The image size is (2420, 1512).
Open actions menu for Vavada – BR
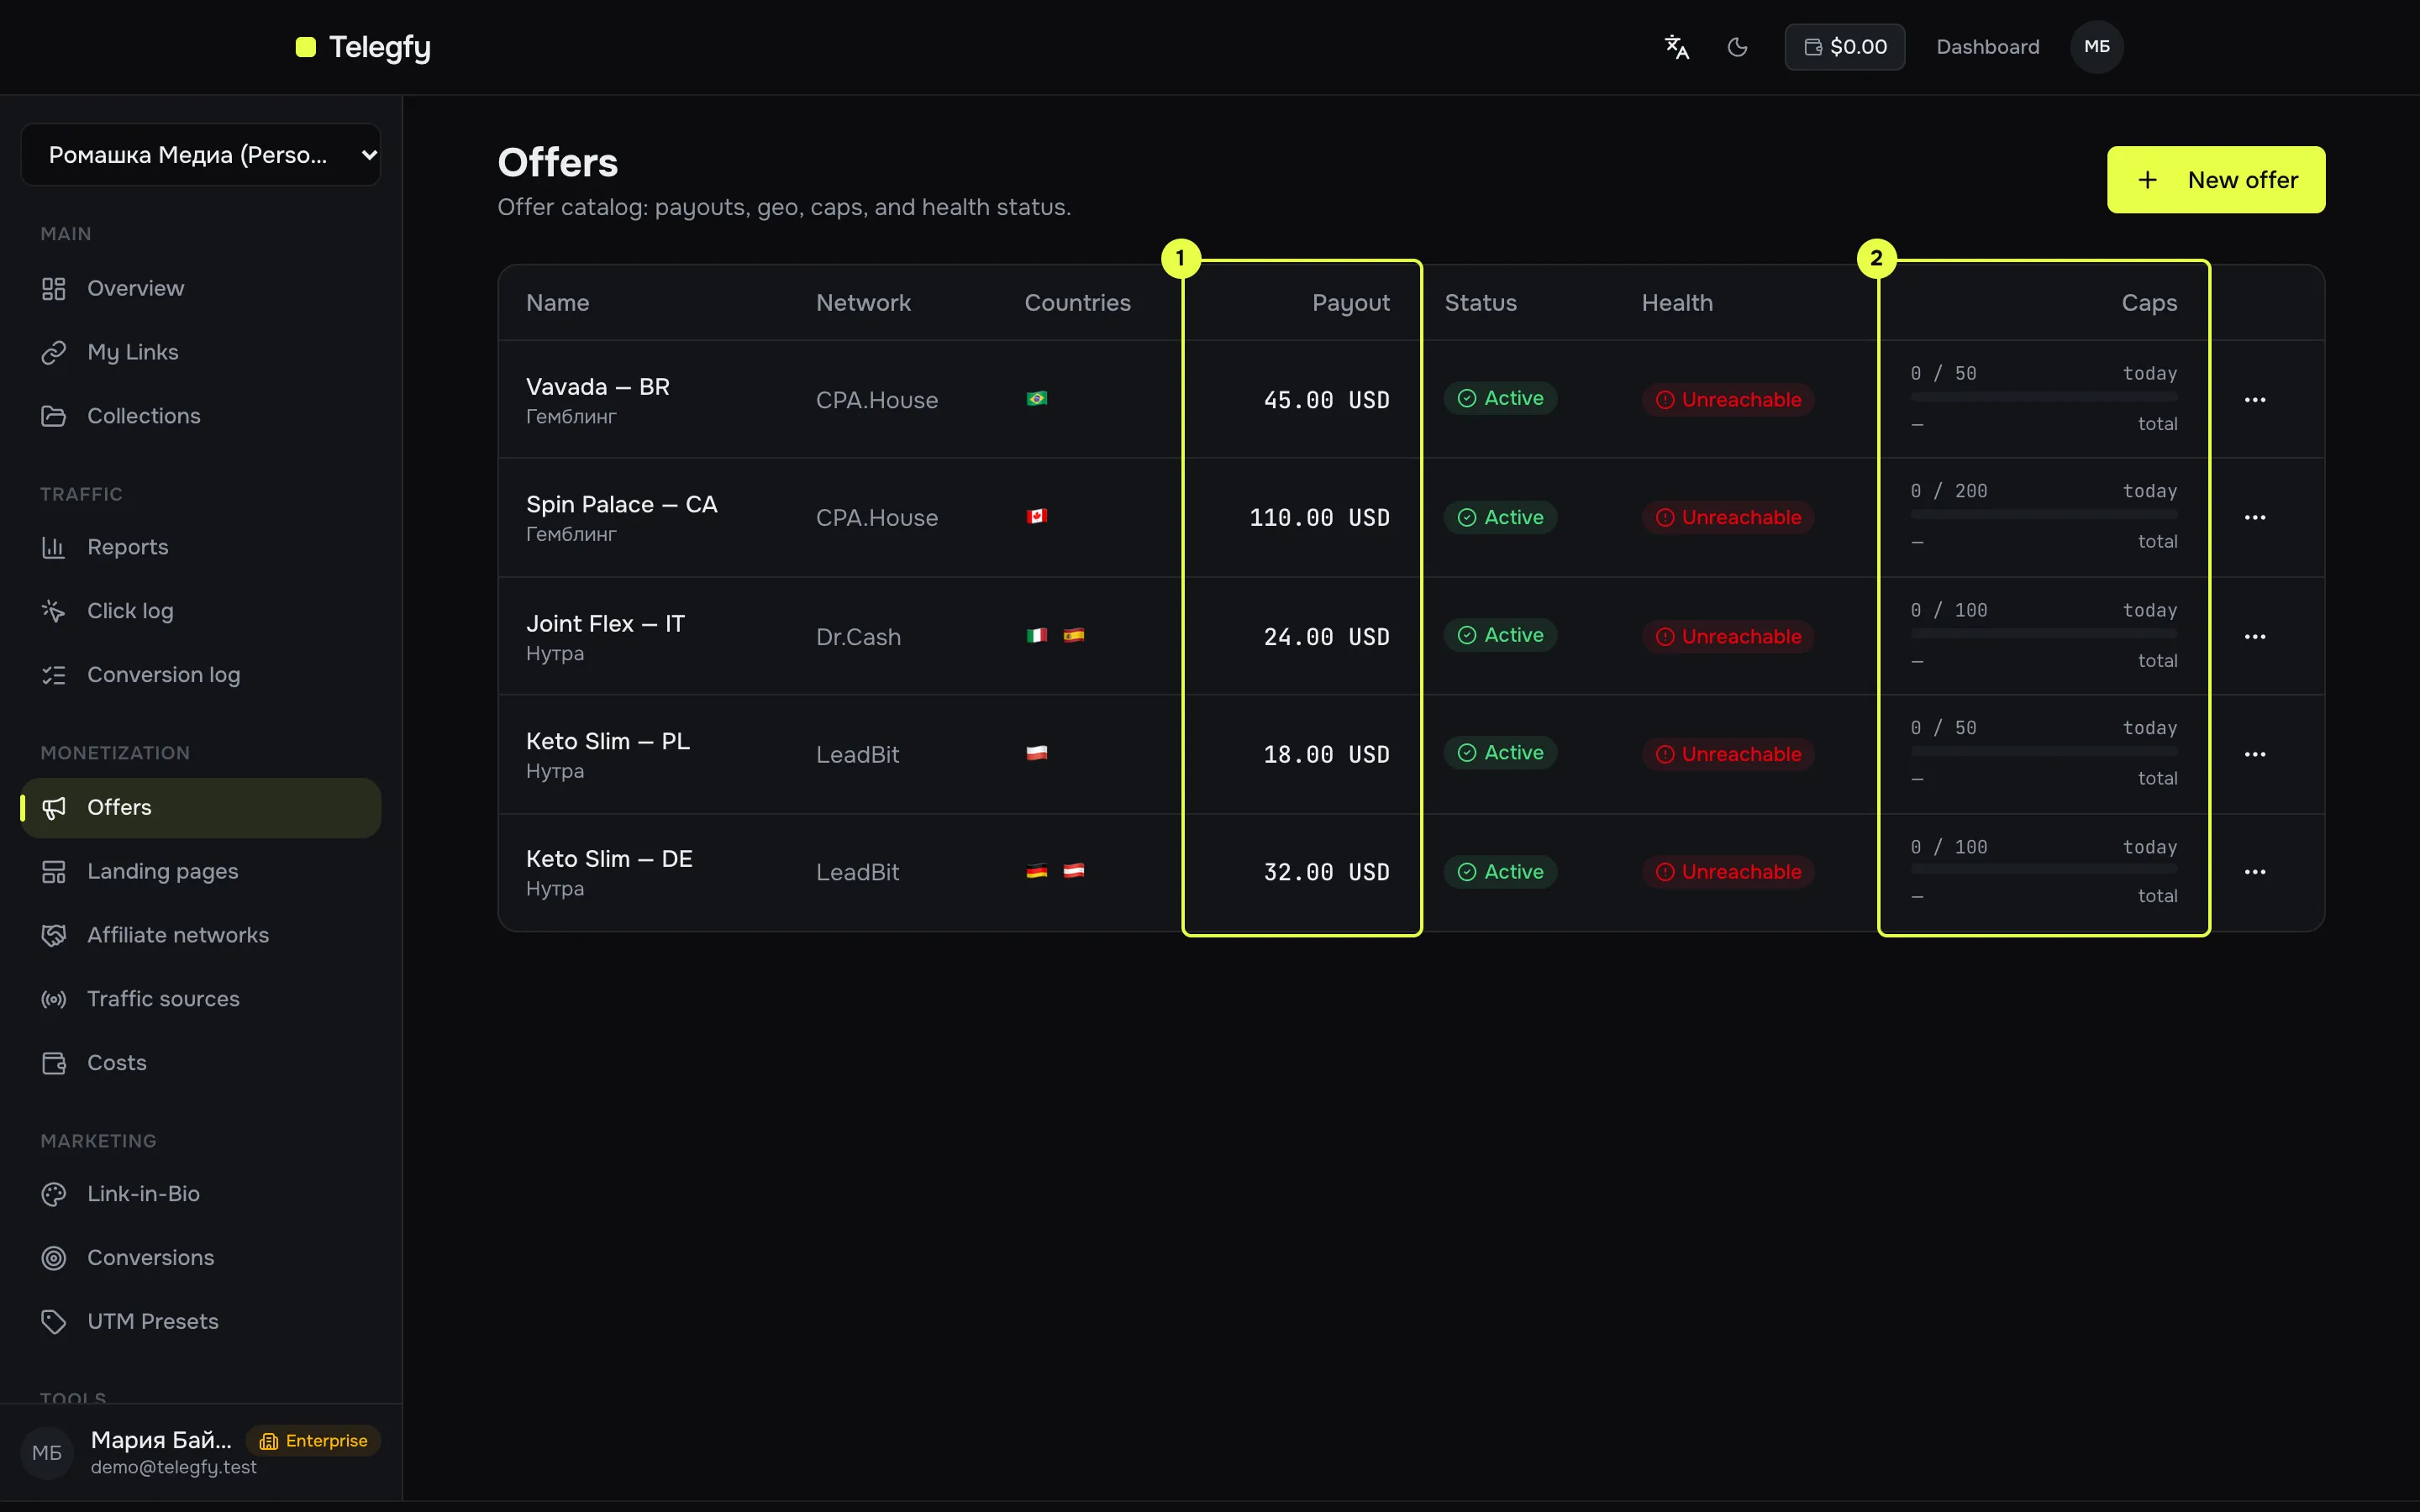coord(2255,400)
